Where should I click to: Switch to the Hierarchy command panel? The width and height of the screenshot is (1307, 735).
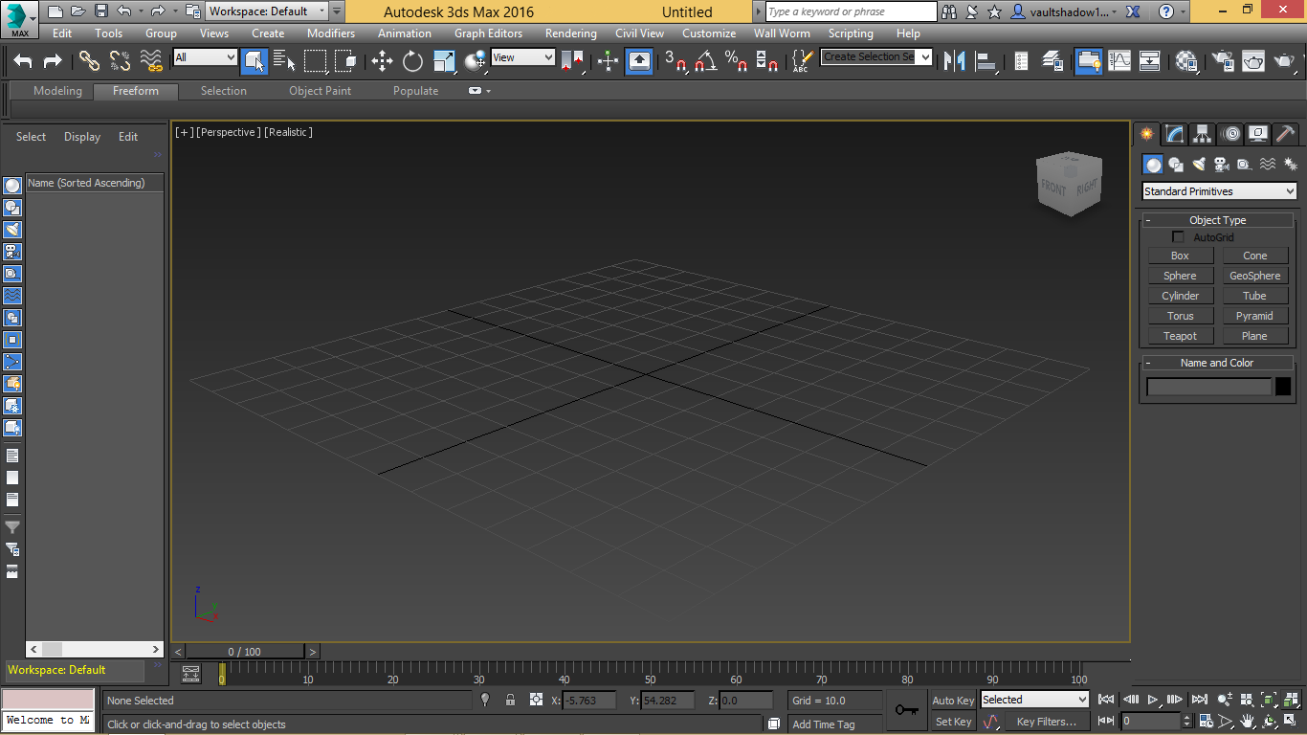tap(1202, 134)
